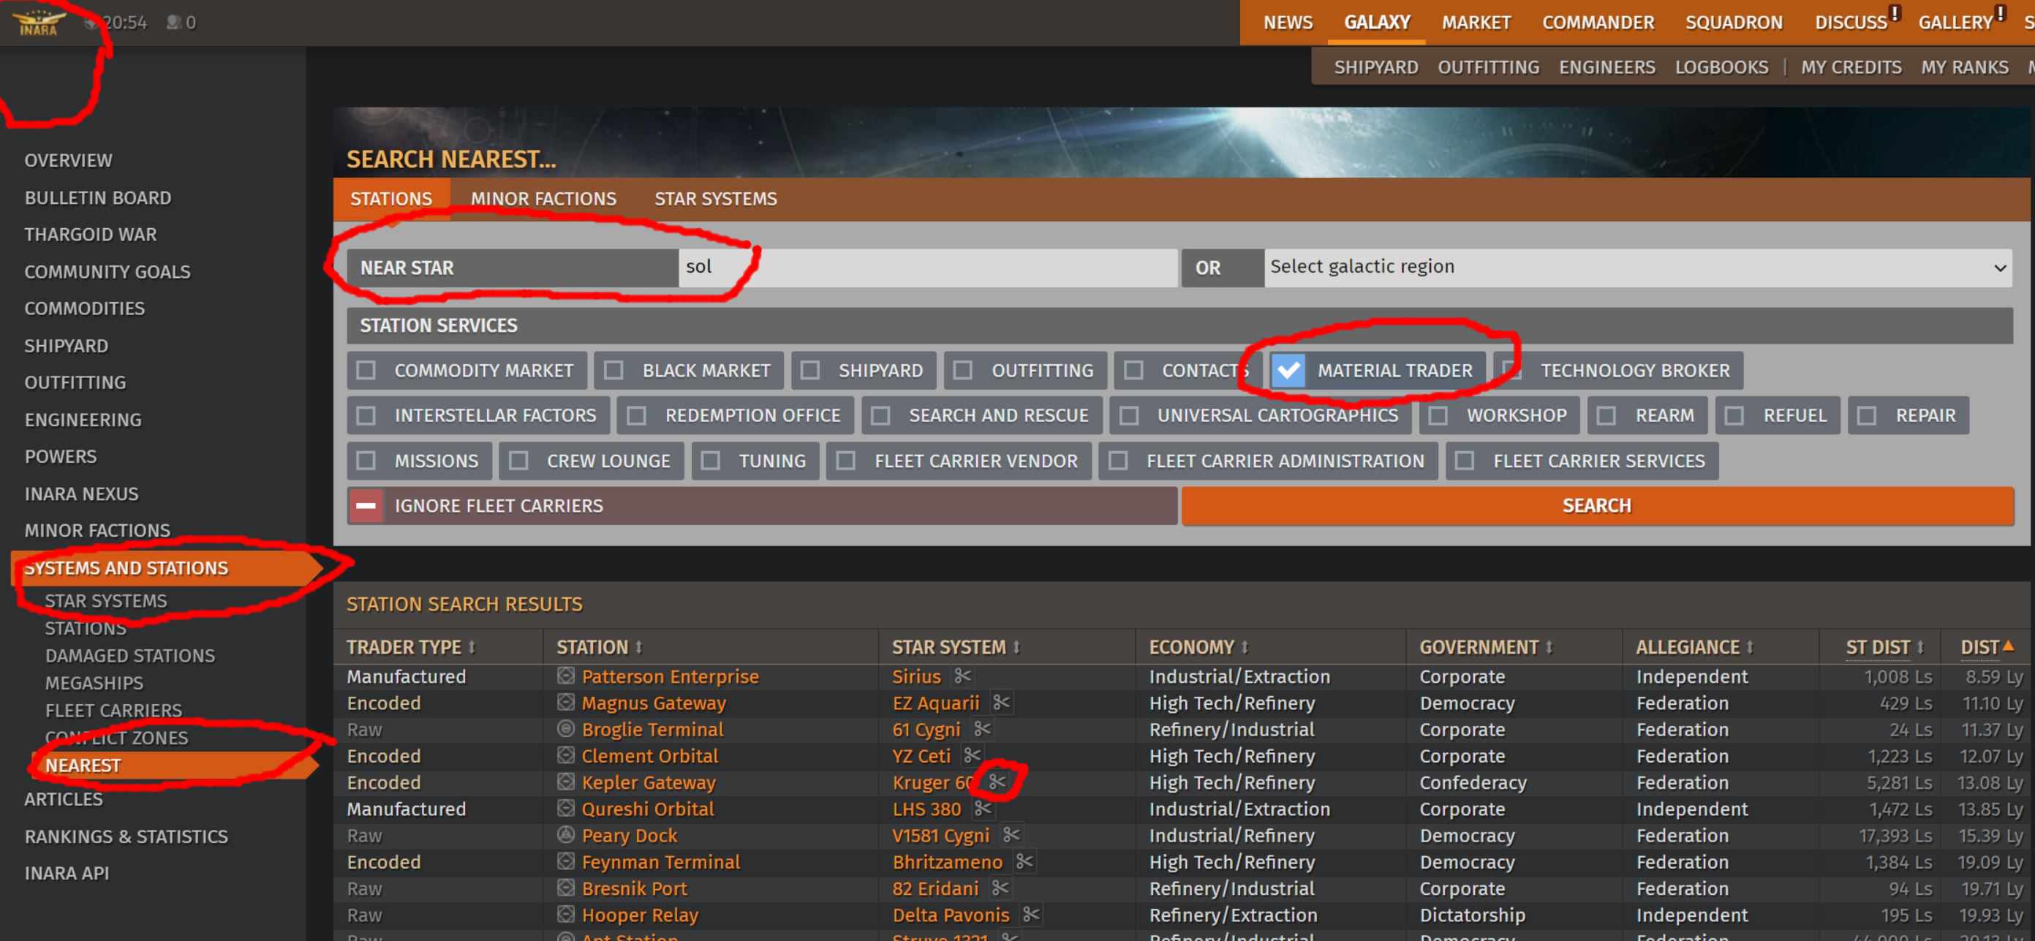Screen dimensions: 2035x941
Task: Open the Market top menu
Action: (1476, 22)
